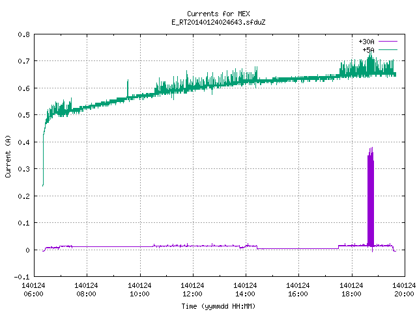Click the +30A legend label
This screenshot has width=417, height=312.
point(366,42)
